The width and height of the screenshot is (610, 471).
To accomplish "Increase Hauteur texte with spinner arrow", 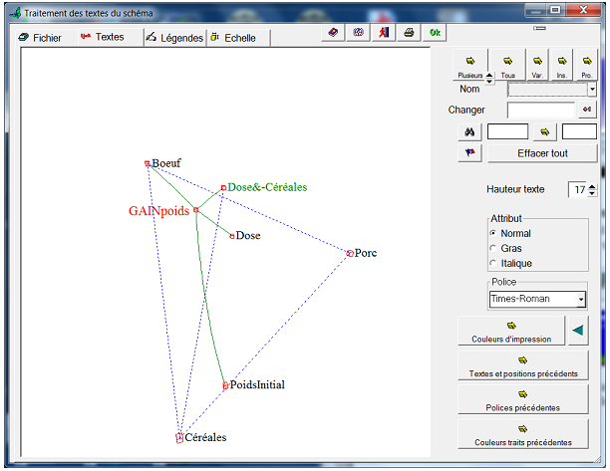I will pos(591,185).
